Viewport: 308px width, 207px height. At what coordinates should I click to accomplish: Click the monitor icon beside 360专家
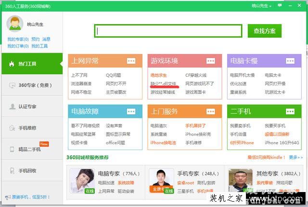pyautogui.click(x=12, y=85)
